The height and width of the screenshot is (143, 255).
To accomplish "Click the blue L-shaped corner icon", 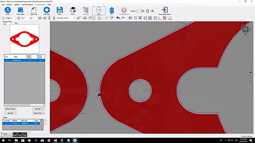I will (x=160, y=18).
